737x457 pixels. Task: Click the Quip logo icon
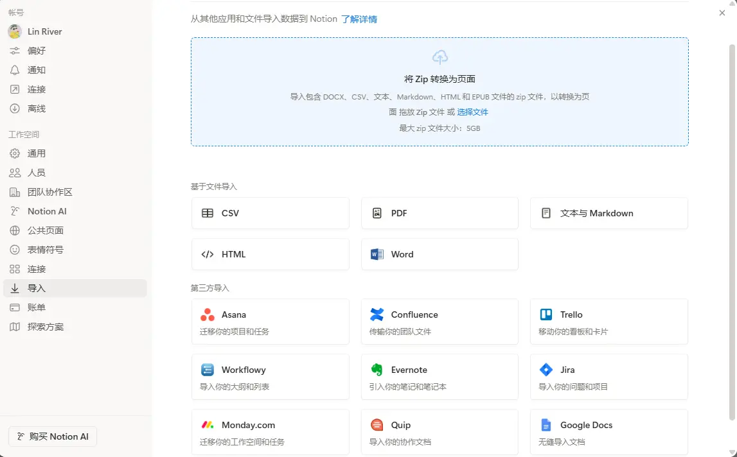[377, 425]
